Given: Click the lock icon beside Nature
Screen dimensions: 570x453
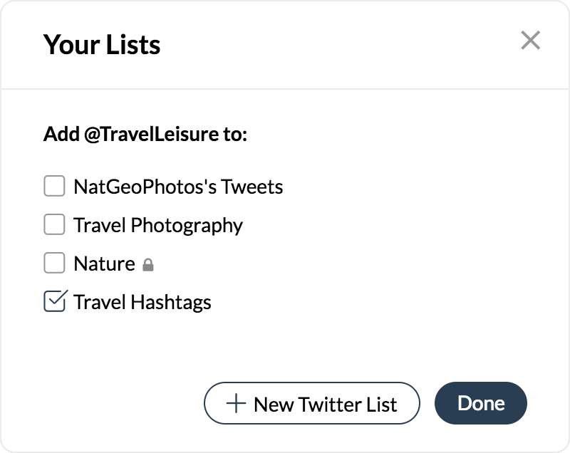Looking at the screenshot, I should click(x=148, y=265).
